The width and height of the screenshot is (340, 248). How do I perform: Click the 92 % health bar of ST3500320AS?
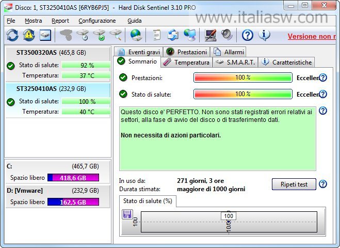pos(86,65)
